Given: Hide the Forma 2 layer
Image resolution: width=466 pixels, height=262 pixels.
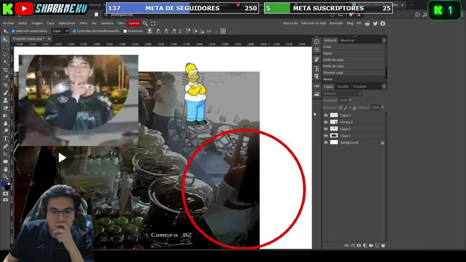Looking at the screenshot, I should (x=326, y=122).
